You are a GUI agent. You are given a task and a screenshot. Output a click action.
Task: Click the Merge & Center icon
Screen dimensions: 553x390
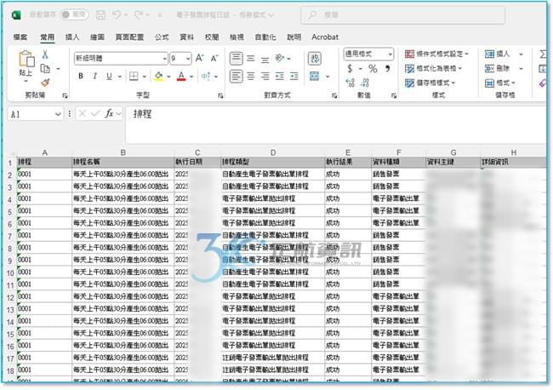coord(314,76)
